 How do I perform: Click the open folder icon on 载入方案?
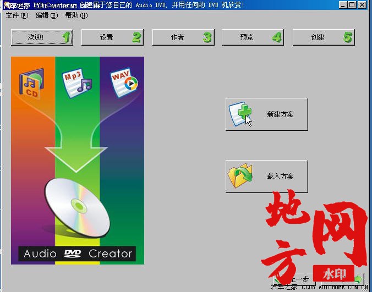click(x=240, y=175)
